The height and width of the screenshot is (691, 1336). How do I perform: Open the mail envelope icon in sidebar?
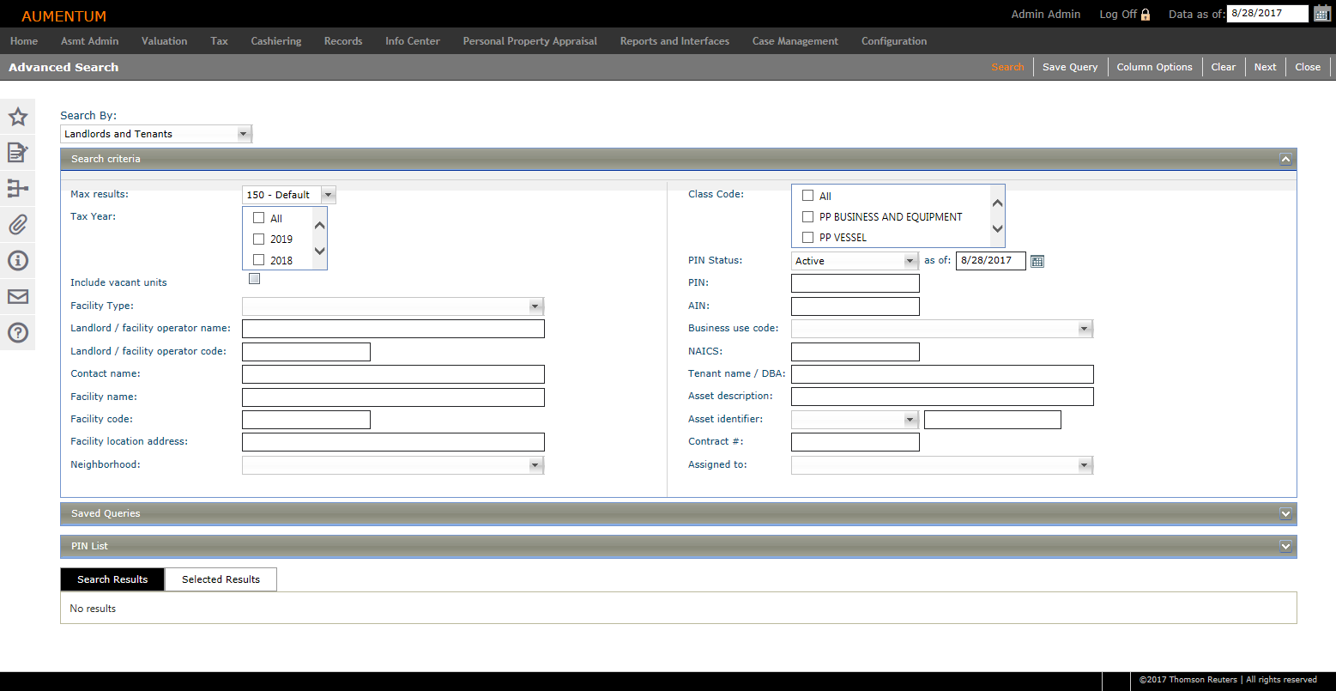click(18, 297)
